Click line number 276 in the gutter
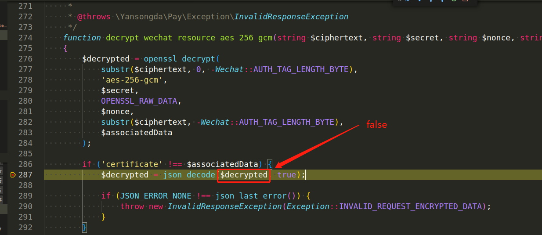 tap(25, 59)
